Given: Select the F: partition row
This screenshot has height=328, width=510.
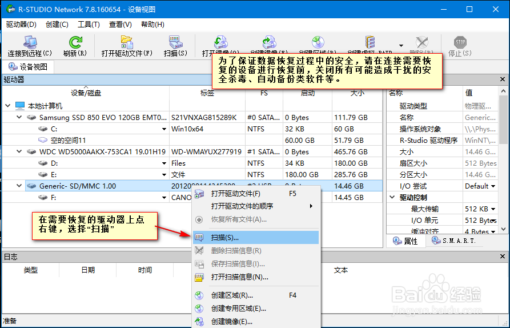Looking at the screenshot, I should tap(192, 197).
